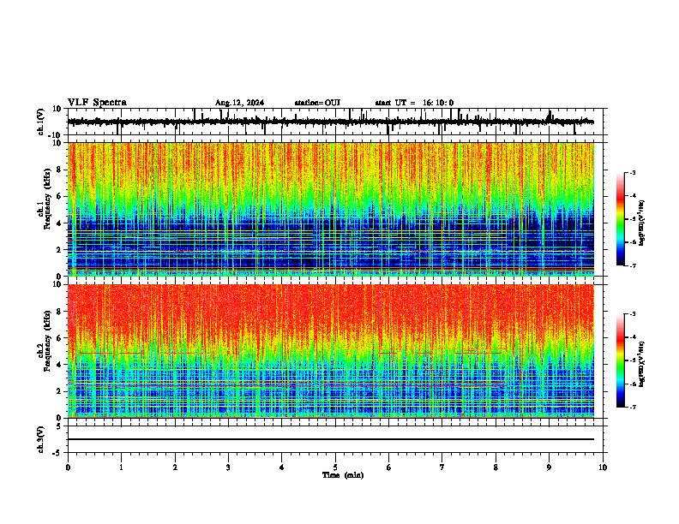Click the "ch.3(V)" axis label
679x524 pixels.
pos(41,440)
